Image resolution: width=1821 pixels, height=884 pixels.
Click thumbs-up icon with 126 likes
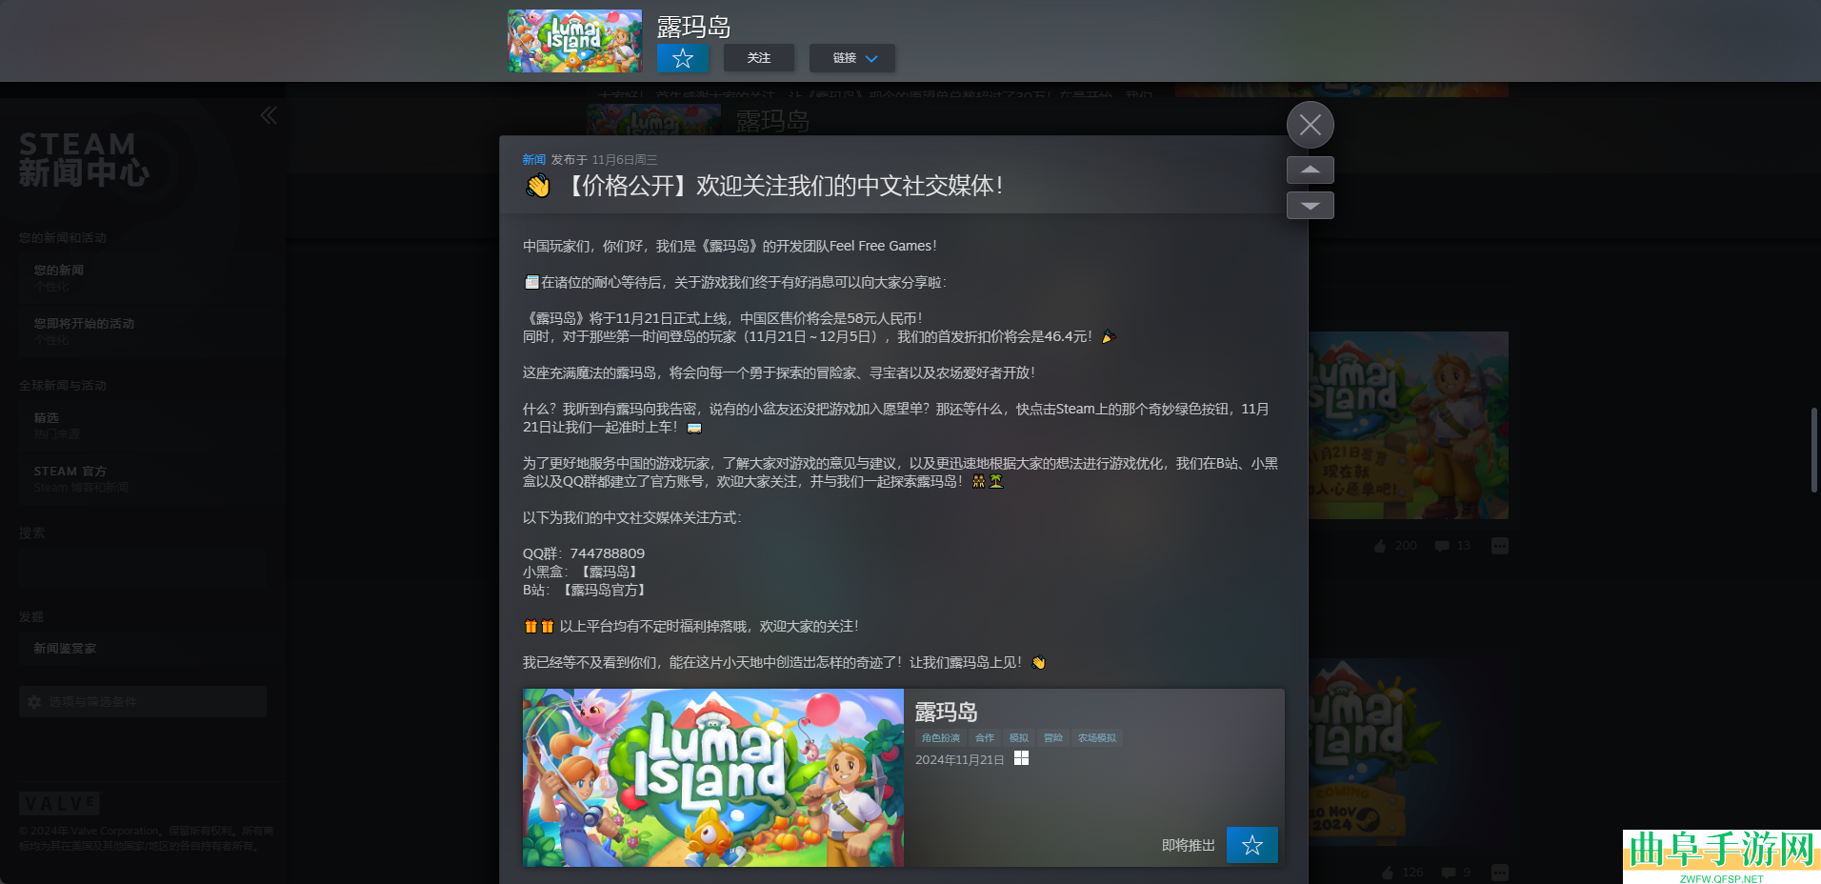pyautogui.click(x=1388, y=873)
